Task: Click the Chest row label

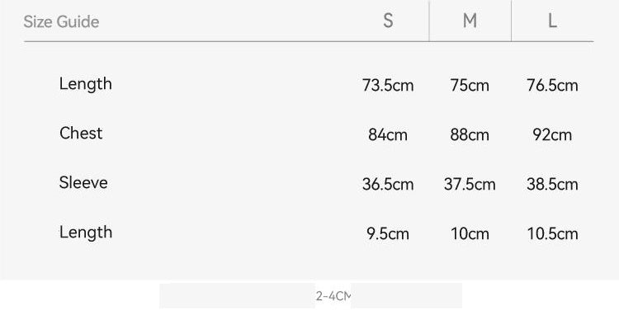Action: point(81,134)
